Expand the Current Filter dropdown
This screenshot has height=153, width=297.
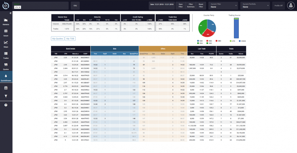223,6
